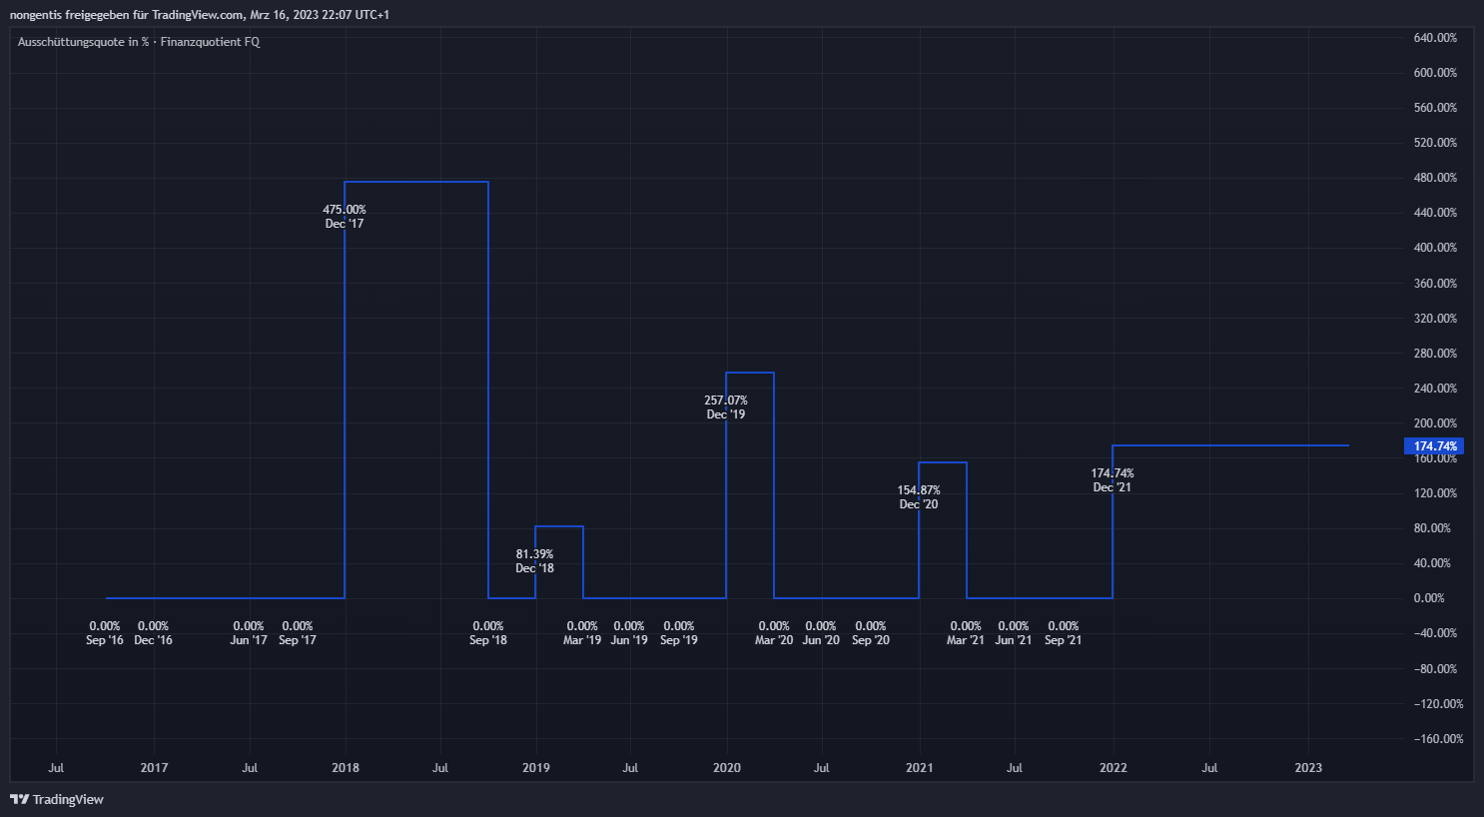Viewport: 1484px width, 817px height.
Task: Click 2020 on the time axis
Action: (727, 768)
